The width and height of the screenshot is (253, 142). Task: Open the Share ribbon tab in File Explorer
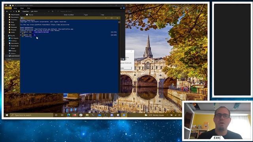(22, 8)
